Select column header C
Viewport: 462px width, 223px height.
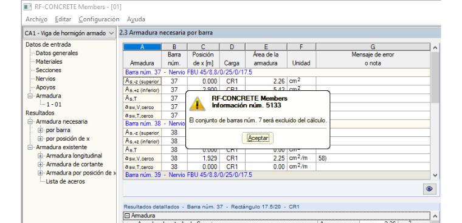[203, 47]
